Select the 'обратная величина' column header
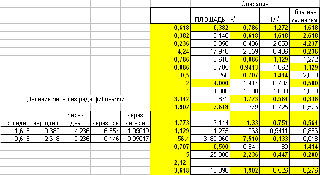The height and width of the screenshot is (175, 320). point(304,16)
